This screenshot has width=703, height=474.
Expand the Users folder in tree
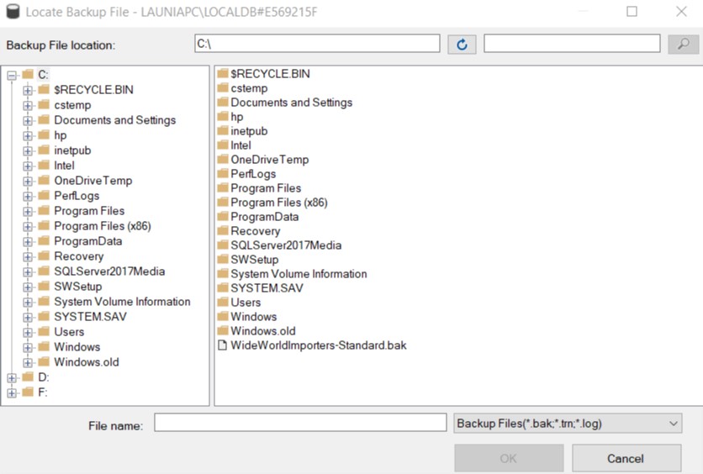(28, 332)
